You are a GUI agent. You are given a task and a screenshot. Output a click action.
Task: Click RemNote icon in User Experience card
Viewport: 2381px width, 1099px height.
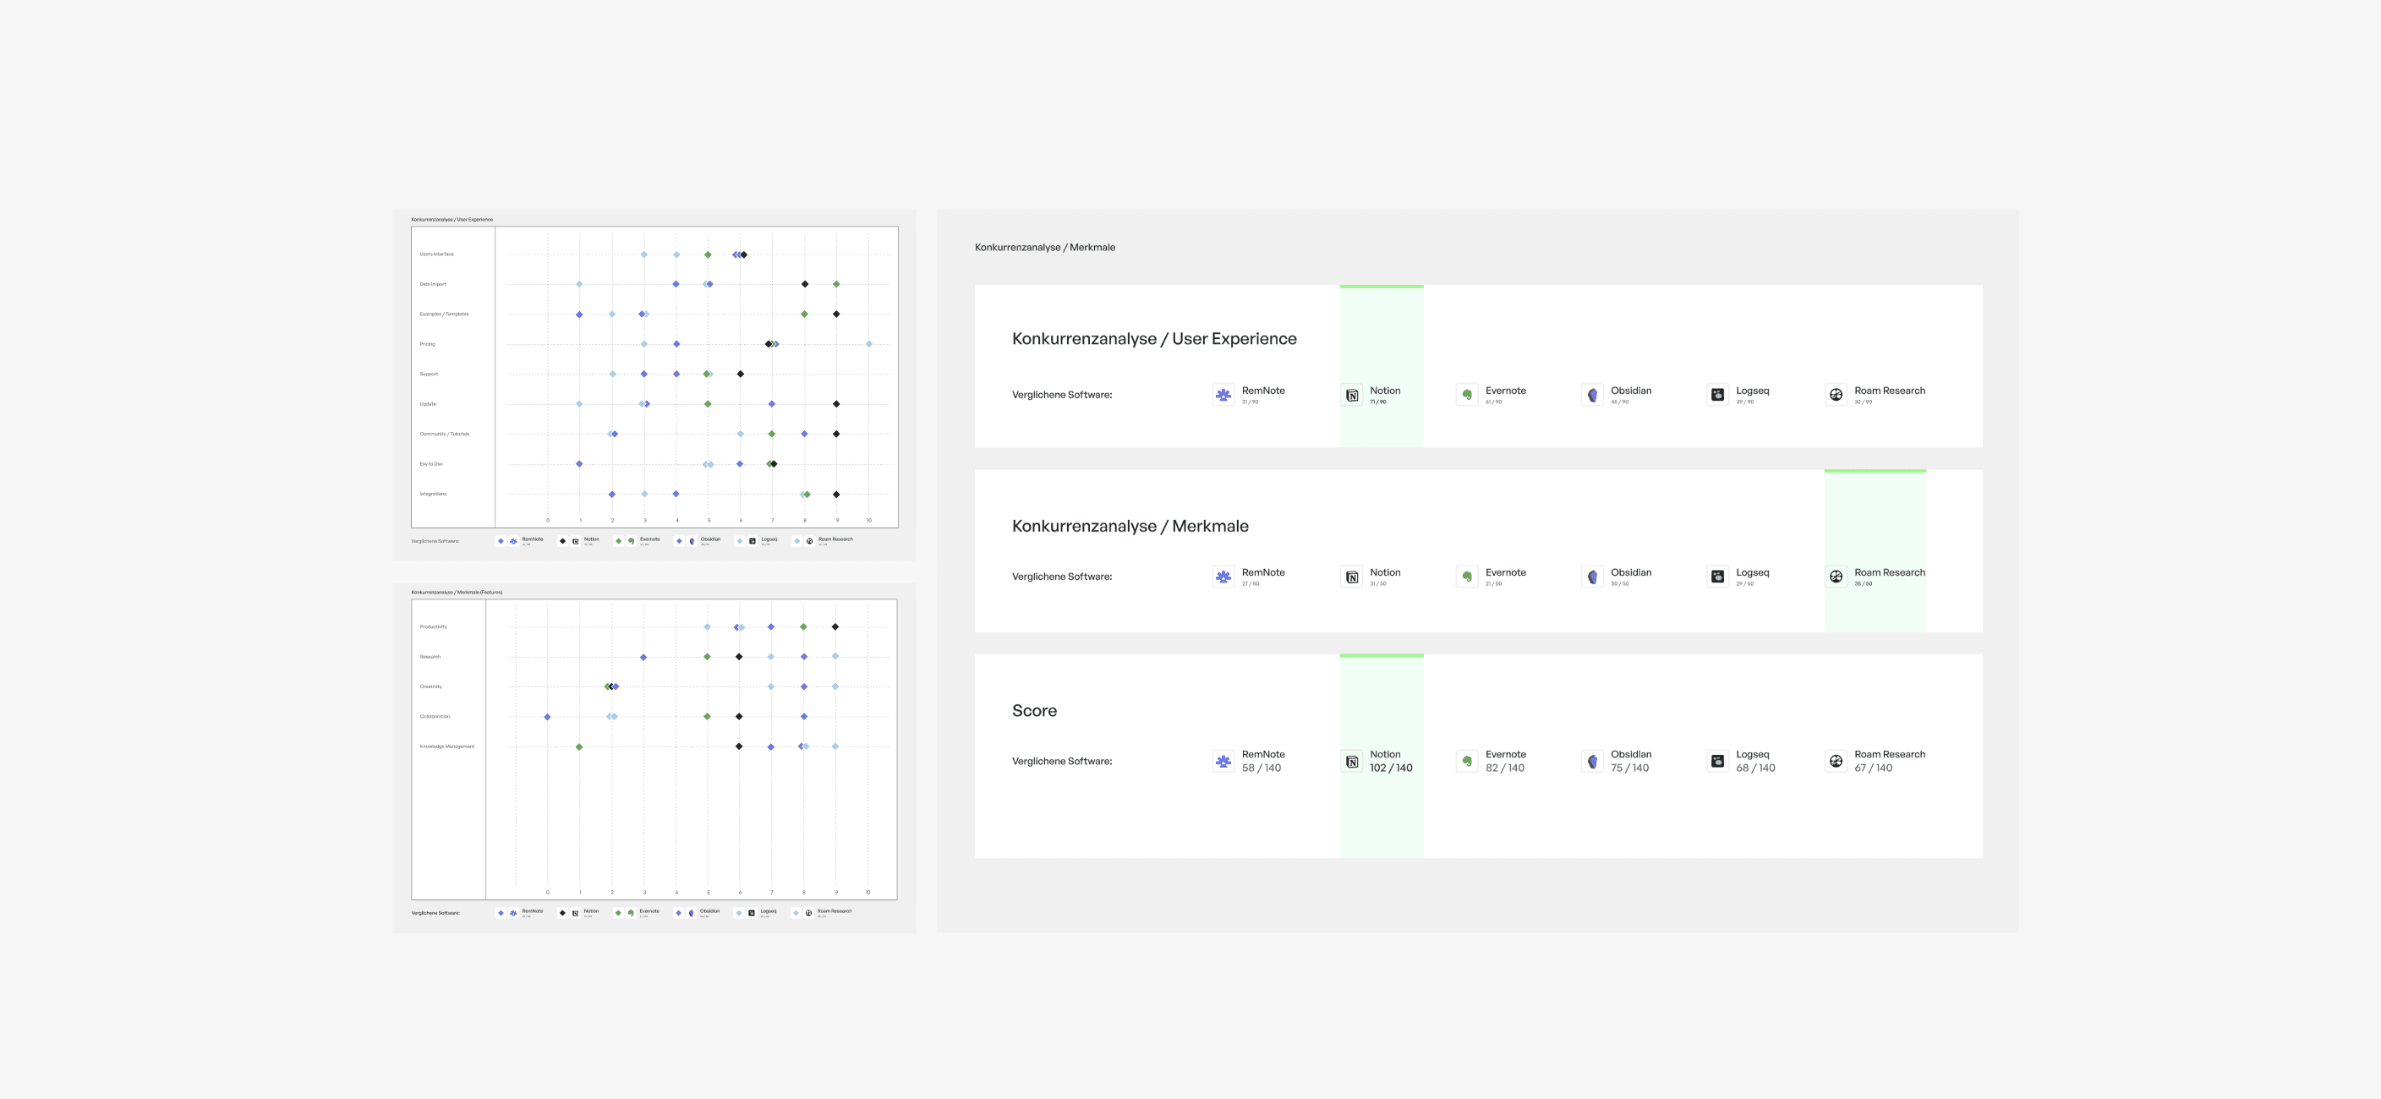[1223, 395]
